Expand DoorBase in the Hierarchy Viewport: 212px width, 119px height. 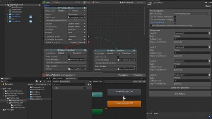click(x=8, y=14)
